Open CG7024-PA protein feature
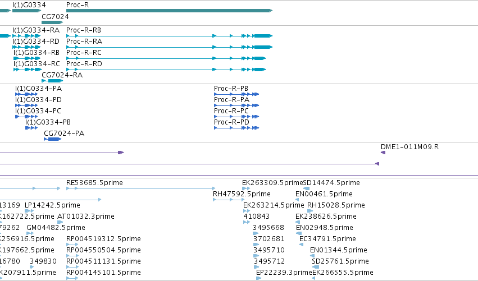This screenshot has height=281, width=478. [x=52, y=139]
